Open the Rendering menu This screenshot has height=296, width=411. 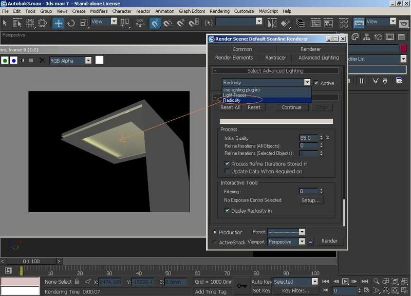pos(219,11)
